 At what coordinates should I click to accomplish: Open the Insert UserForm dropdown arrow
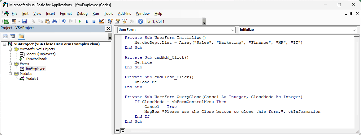pyautogui.click(x=19, y=22)
